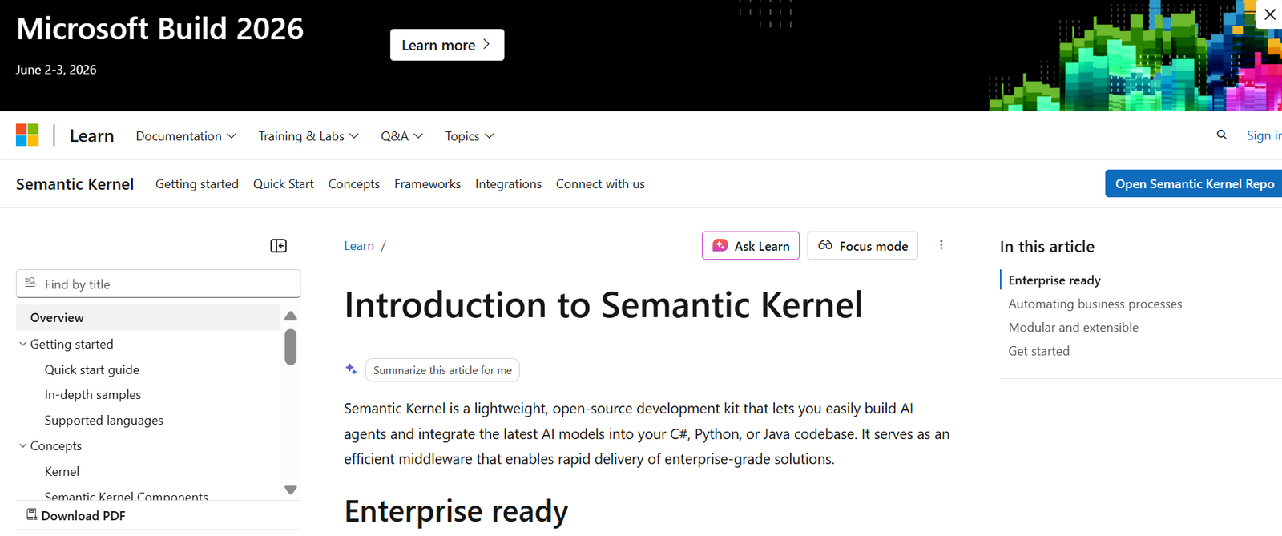Click the more actions vertical dots icon
1282x536 pixels.
click(941, 245)
